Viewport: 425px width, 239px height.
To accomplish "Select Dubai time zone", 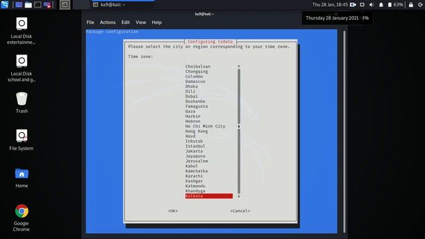I will click(x=191, y=96).
